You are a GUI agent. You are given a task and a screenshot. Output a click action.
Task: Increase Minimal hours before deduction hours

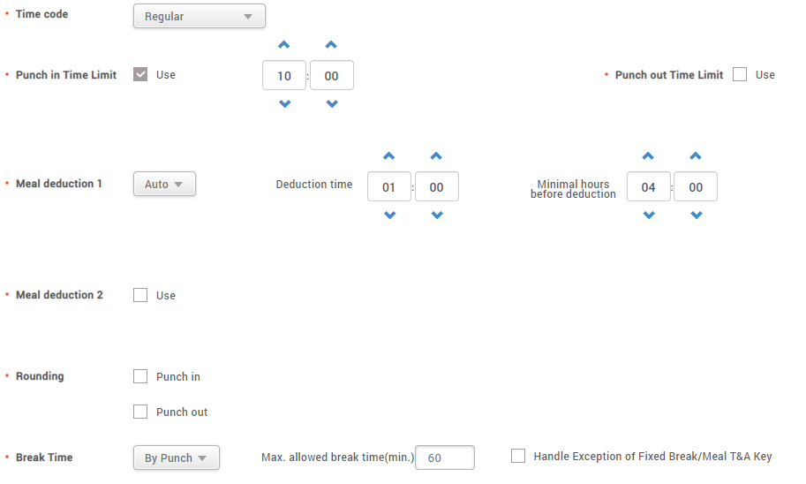pyautogui.click(x=648, y=156)
